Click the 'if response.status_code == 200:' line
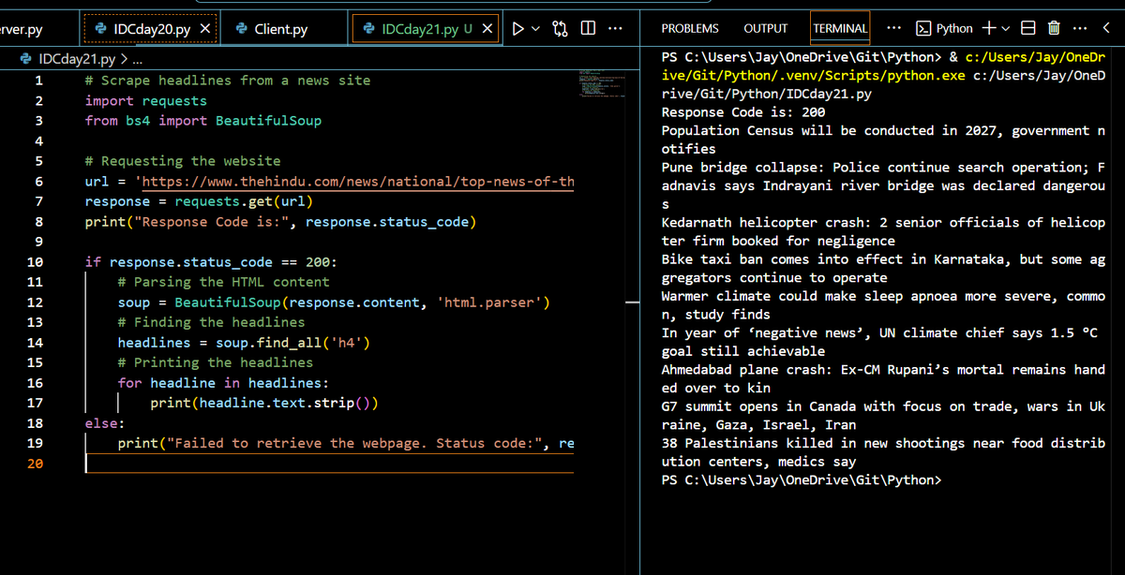The image size is (1125, 575). 211,262
